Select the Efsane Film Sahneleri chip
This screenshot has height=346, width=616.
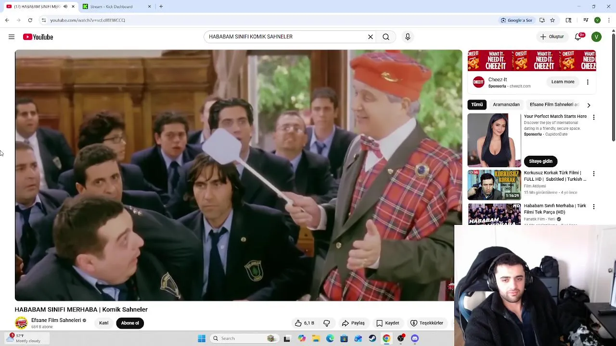(x=554, y=104)
